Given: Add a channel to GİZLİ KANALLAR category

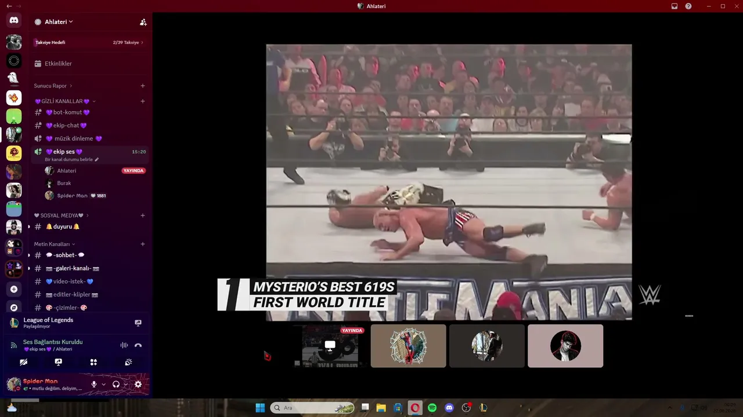Looking at the screenshot, I should pos(143,101).
